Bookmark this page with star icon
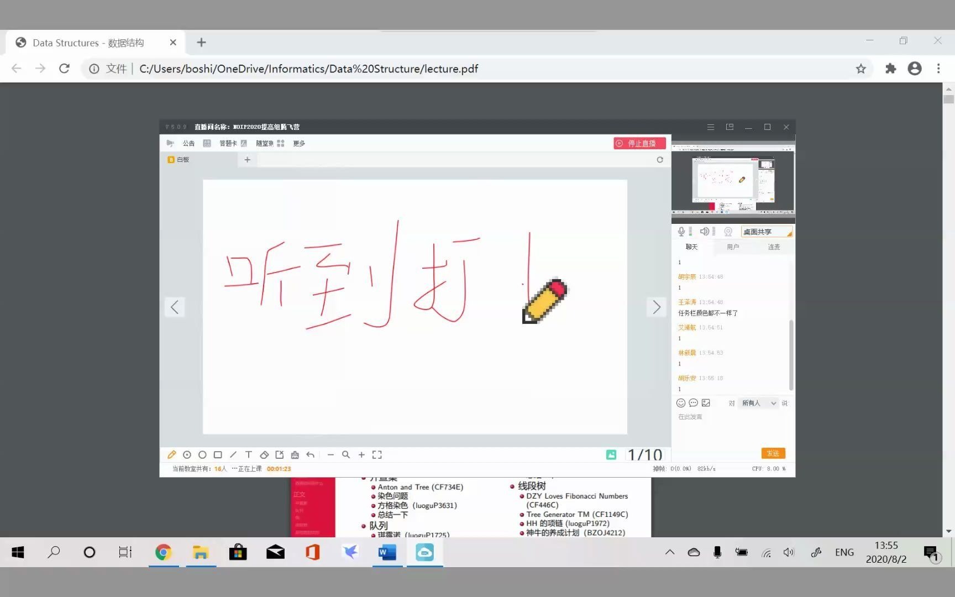 pyautogui.click(x=860, y=69)
